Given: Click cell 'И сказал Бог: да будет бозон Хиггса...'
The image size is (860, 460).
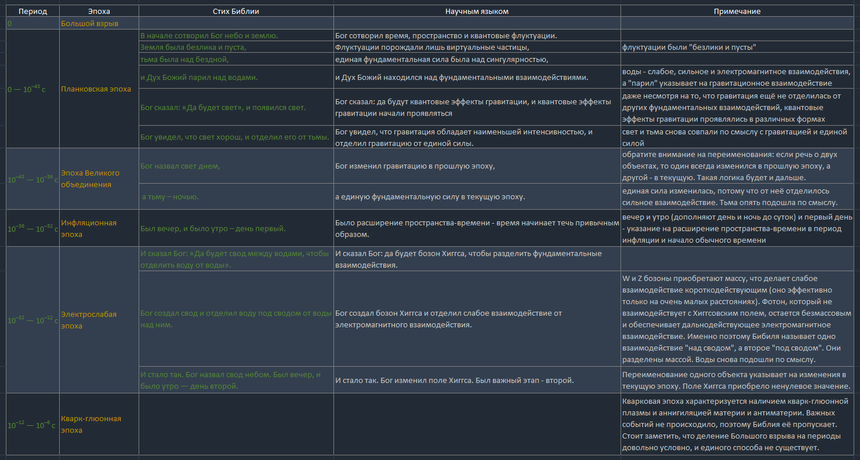Looking at the screenshot, I should pyautogui.click(x=477, y=259).
